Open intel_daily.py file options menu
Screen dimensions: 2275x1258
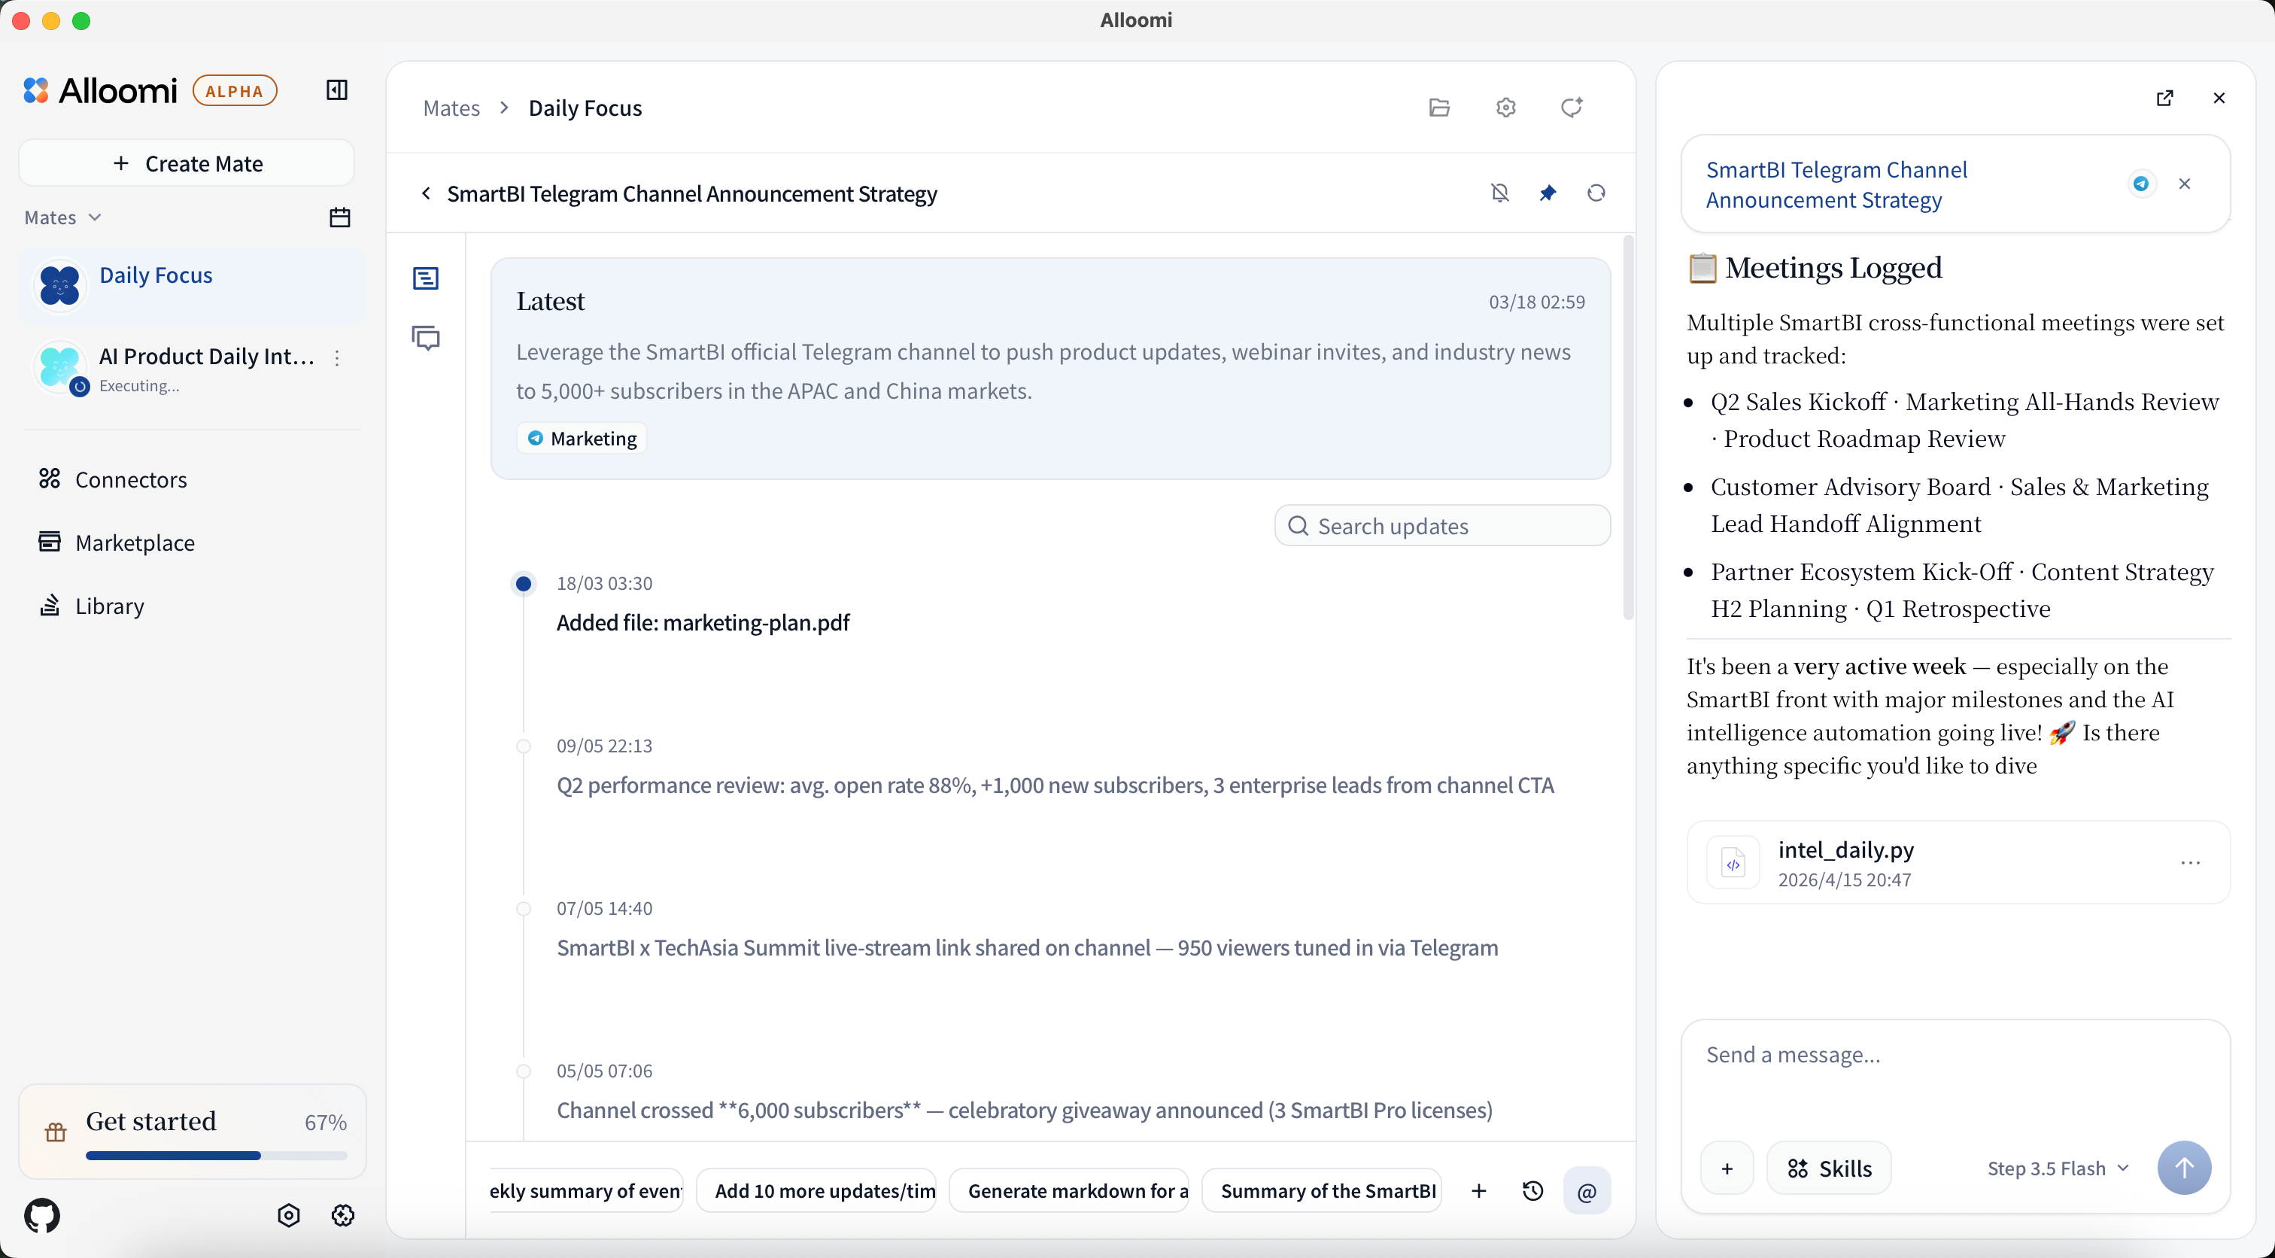coord(2190,862)
